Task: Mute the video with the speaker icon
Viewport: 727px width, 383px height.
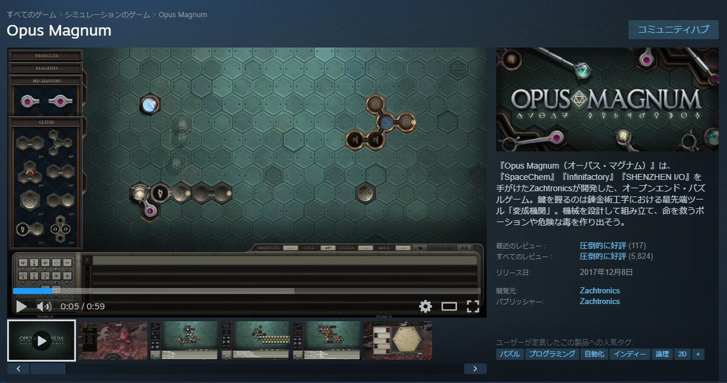Action: click(x=44, y=306)
